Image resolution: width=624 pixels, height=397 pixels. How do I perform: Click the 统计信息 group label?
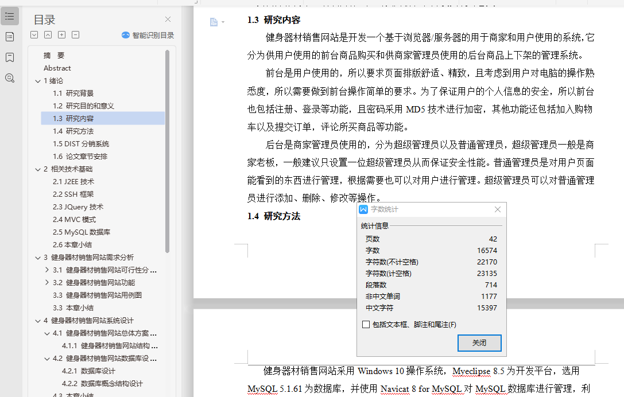(374, 226)
